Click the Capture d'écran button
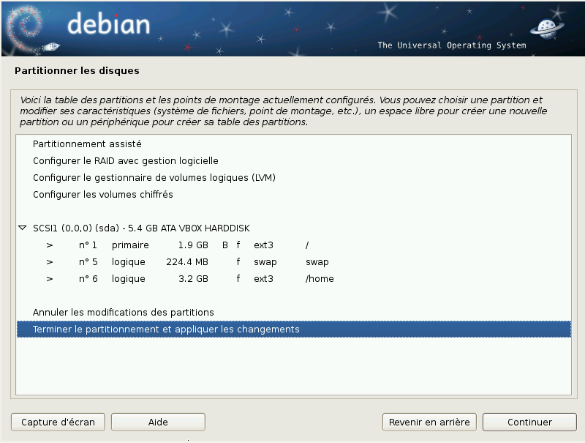Viewport: 585px width, 443px height. [58, 422]
